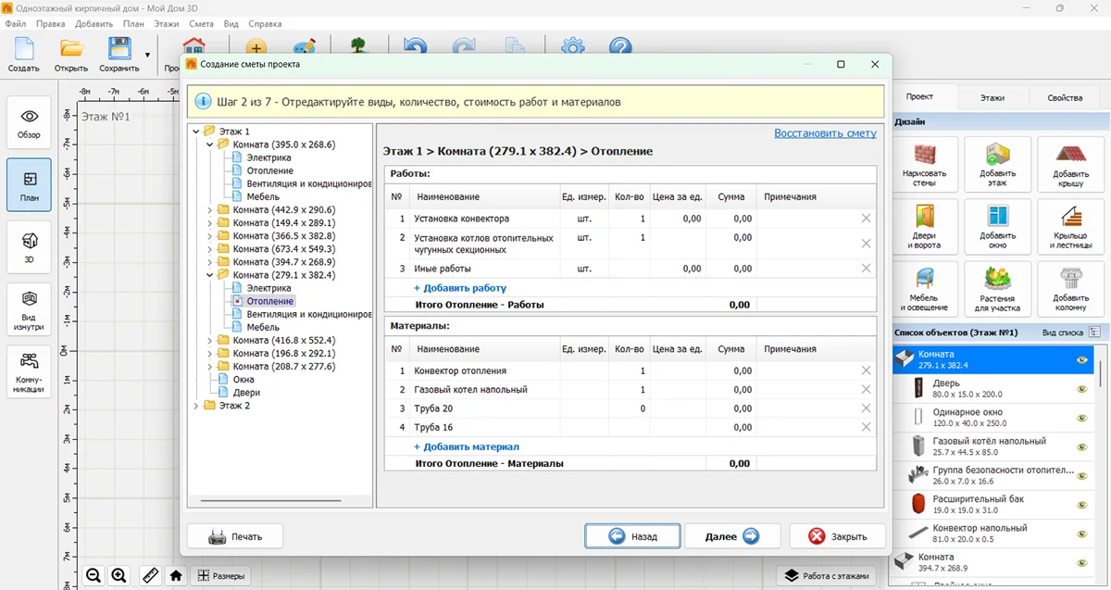This screenshot has height=590, width=1111.
Task: Click Добавить колонну tool
Action: click(1070, 289)
